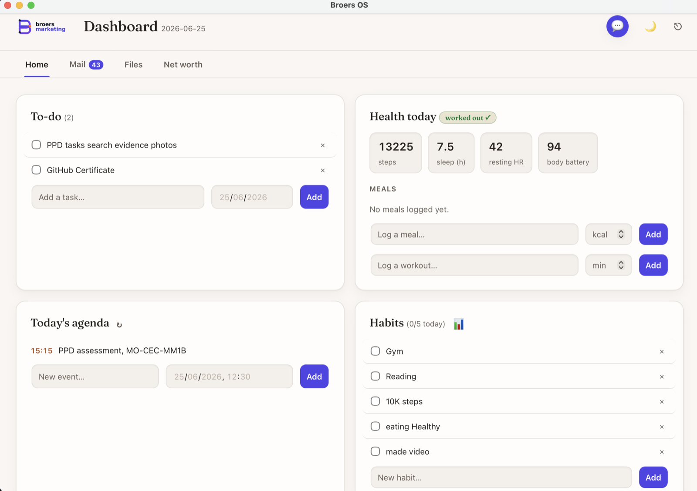
Task: Add the new to-do task
Action: click(314, 197)
